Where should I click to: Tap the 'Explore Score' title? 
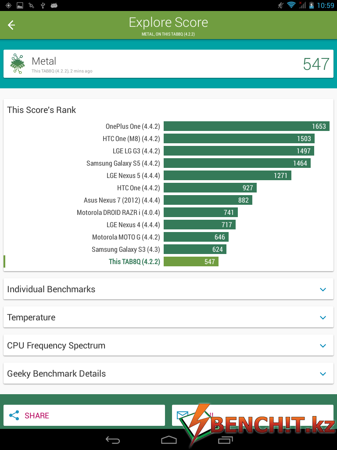pos(168,22)
